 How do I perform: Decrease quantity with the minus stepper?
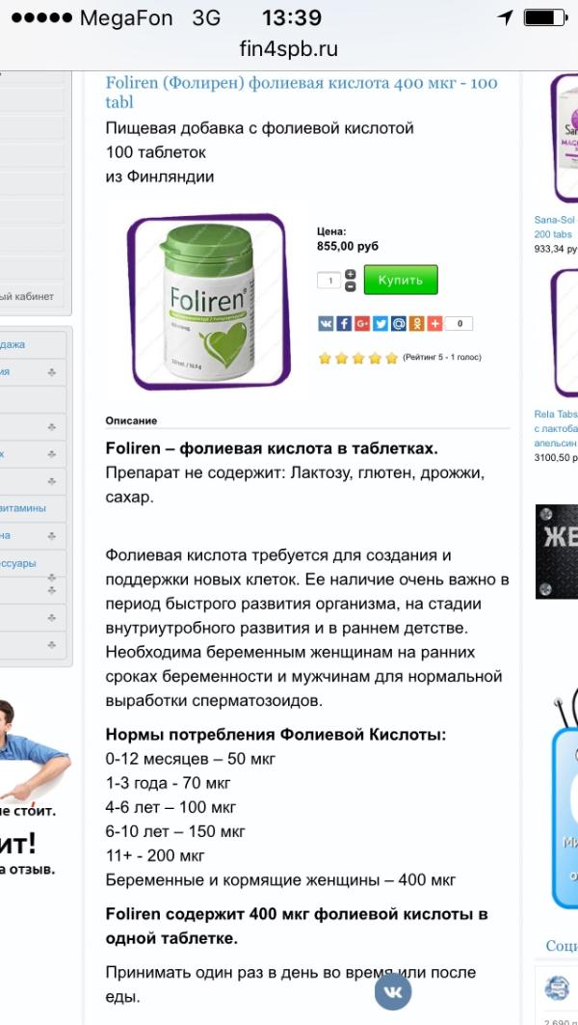350,286
